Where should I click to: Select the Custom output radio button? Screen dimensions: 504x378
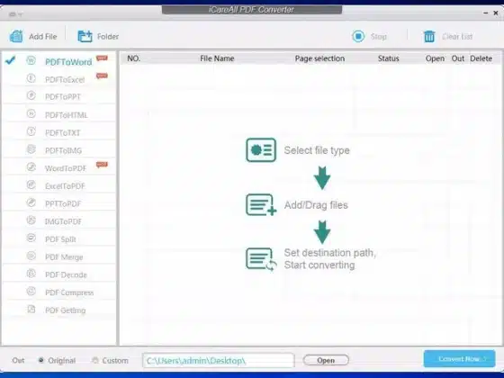94,360
